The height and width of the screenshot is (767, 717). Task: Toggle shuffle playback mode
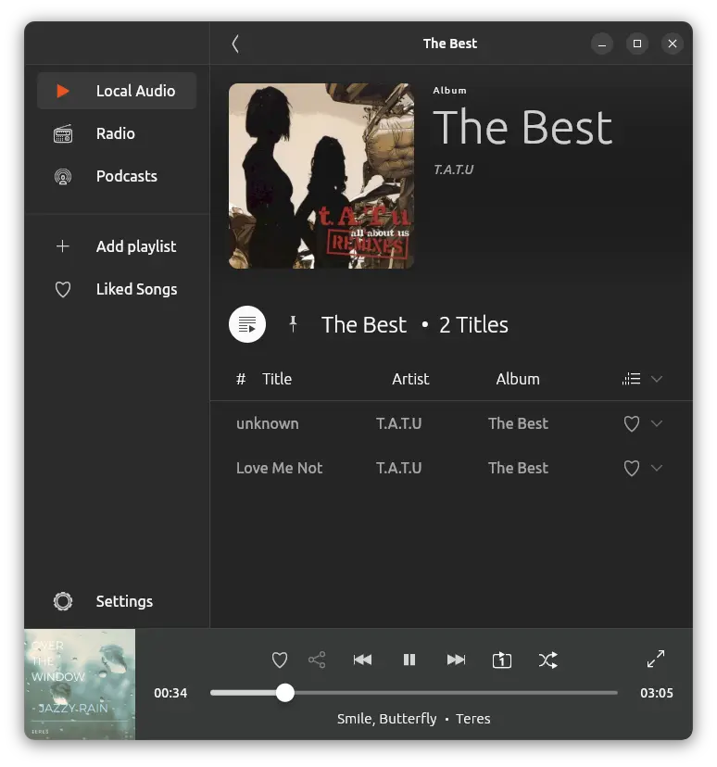click(547, 660)
